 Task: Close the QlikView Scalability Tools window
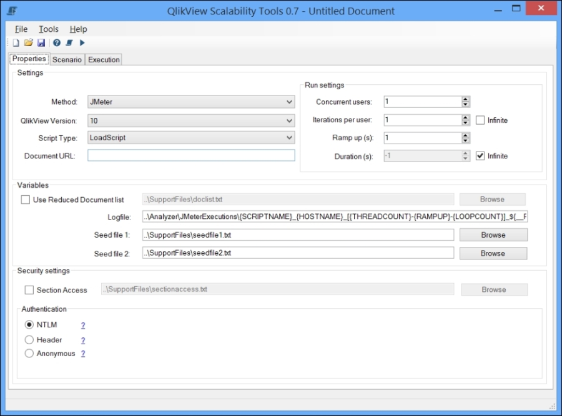click(x=541, y=8)
